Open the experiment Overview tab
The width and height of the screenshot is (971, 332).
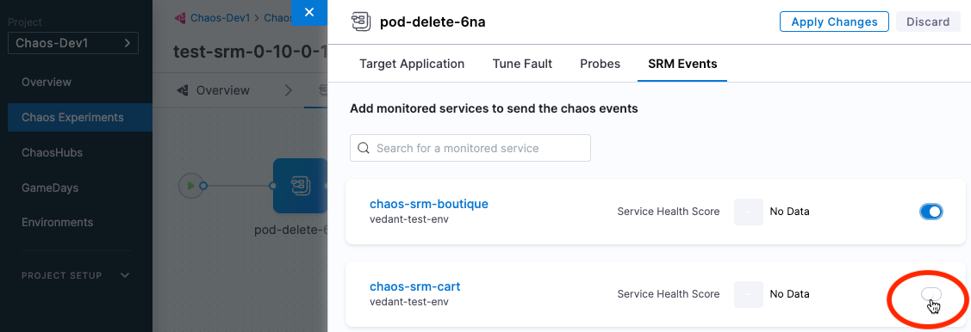213,90
